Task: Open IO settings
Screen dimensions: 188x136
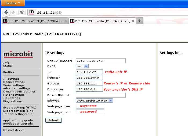Action: [x=12, y=98]
